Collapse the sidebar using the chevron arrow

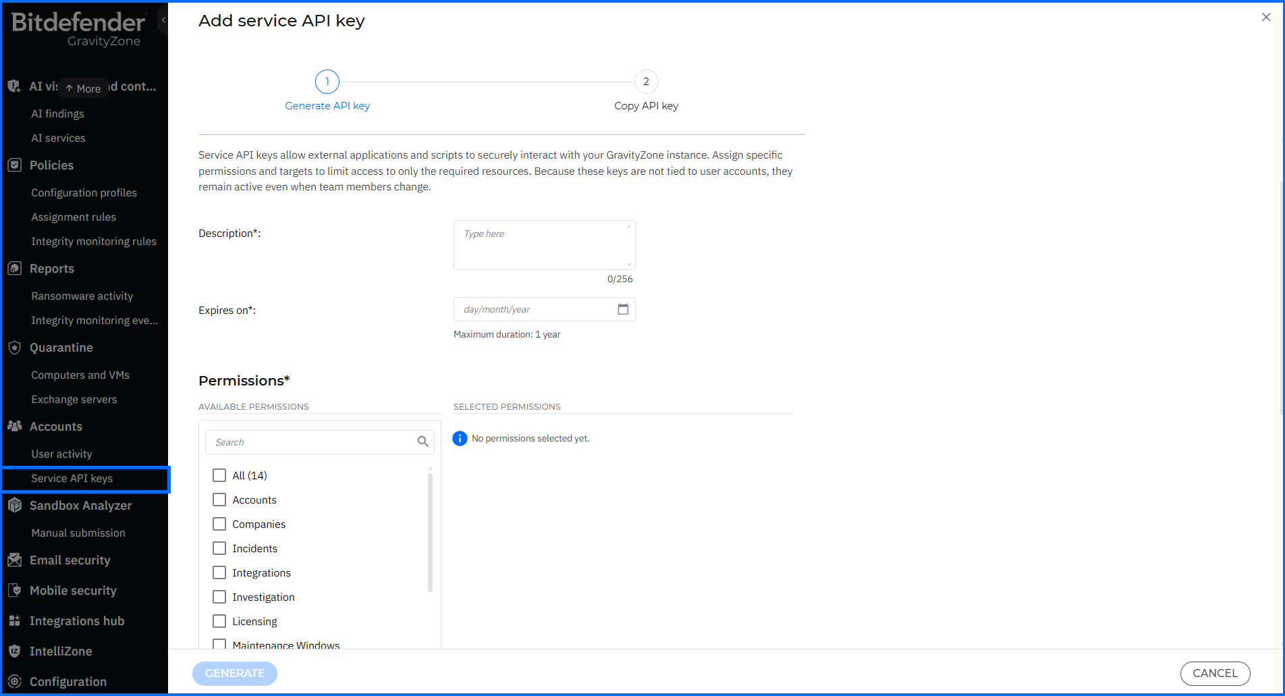point(163,20)
